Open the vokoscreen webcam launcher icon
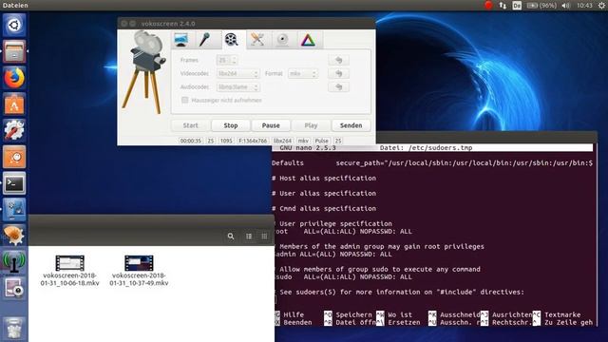 [x=14, y=289]
